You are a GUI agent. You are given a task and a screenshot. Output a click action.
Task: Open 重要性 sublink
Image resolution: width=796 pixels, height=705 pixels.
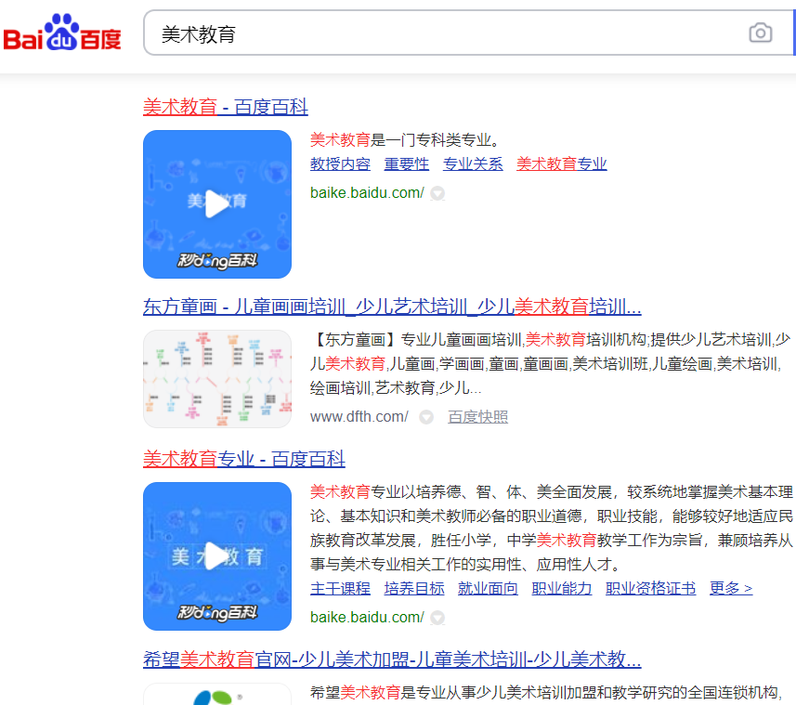tap(406, 163)
